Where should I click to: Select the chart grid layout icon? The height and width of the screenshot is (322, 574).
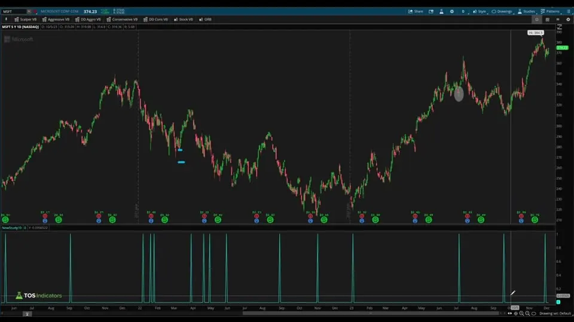point(547,19)
